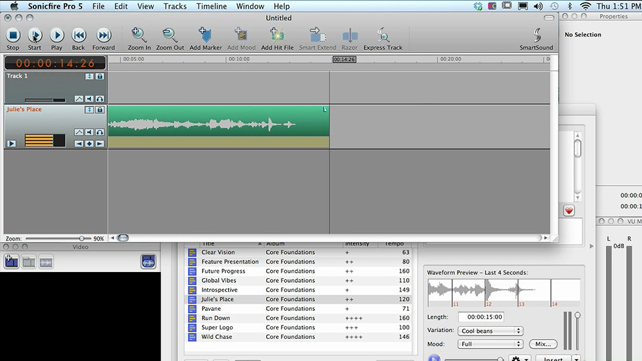The image size is (642, 361).
Task: Select Global Vibes in the track list
Action: pos(298,280)
